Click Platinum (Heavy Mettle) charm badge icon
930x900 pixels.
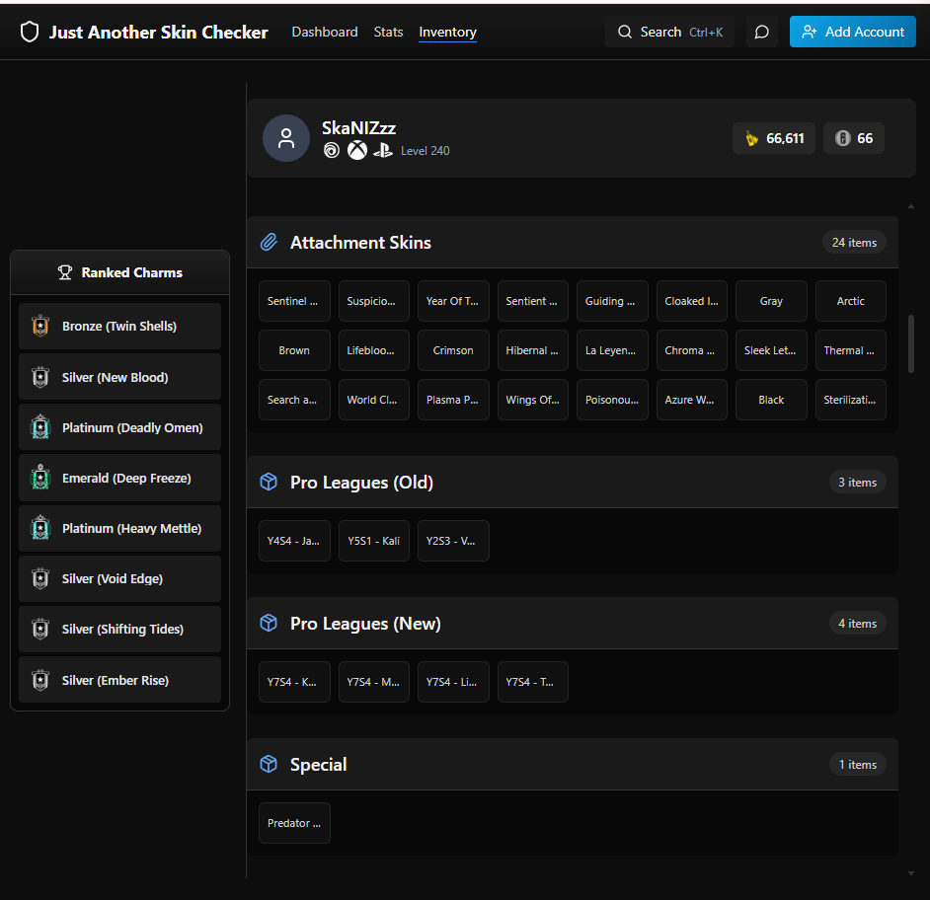40,528
